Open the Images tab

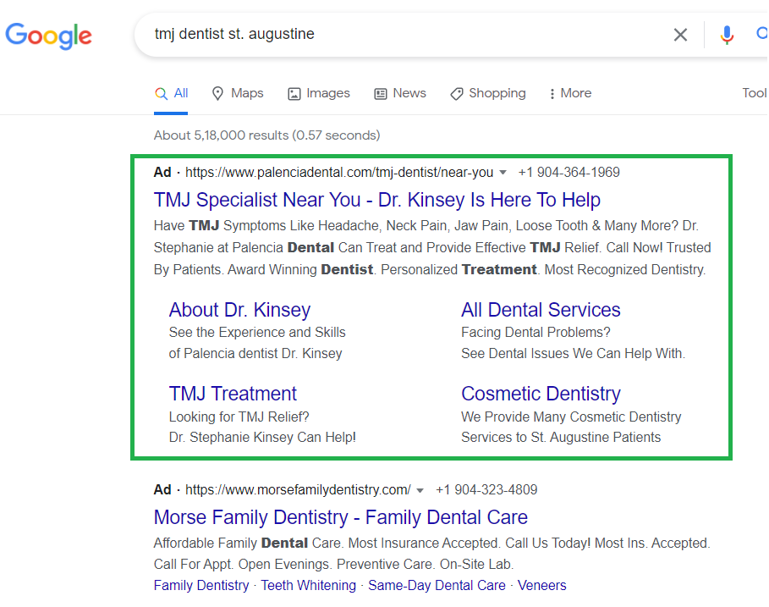tap(319, 93)
